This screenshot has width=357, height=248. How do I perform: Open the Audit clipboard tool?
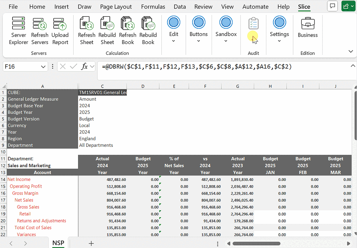point(253,24)
